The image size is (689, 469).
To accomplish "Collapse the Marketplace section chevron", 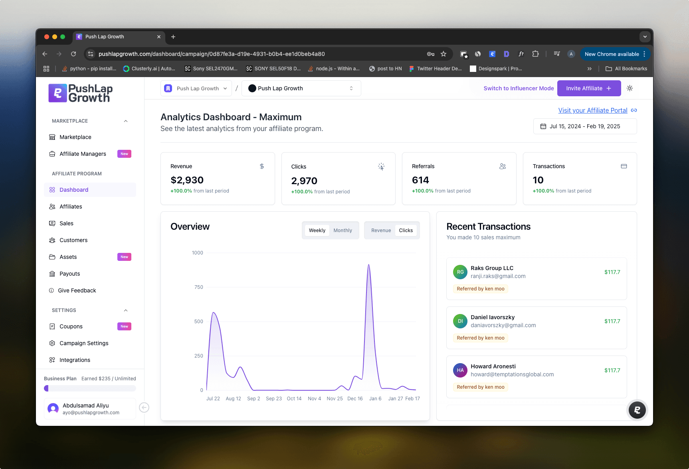I will pos(126,121).
